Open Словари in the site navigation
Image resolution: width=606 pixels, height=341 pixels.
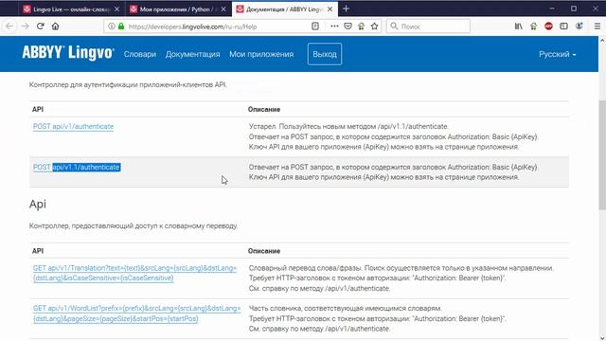coord(140,54)
